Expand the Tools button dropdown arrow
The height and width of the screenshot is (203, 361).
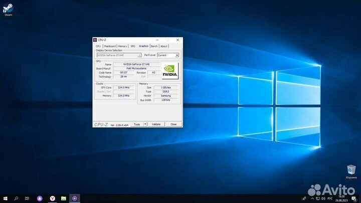[x=145, y=124]
